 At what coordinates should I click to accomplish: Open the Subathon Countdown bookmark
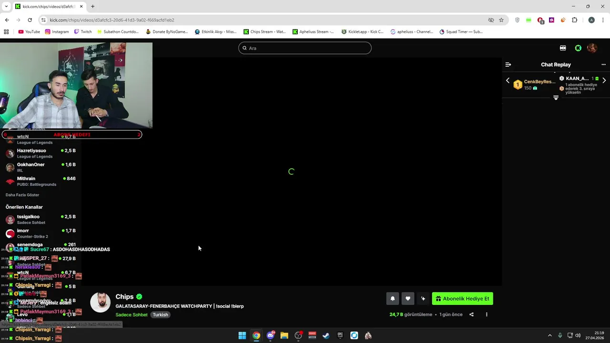point(118,32)
